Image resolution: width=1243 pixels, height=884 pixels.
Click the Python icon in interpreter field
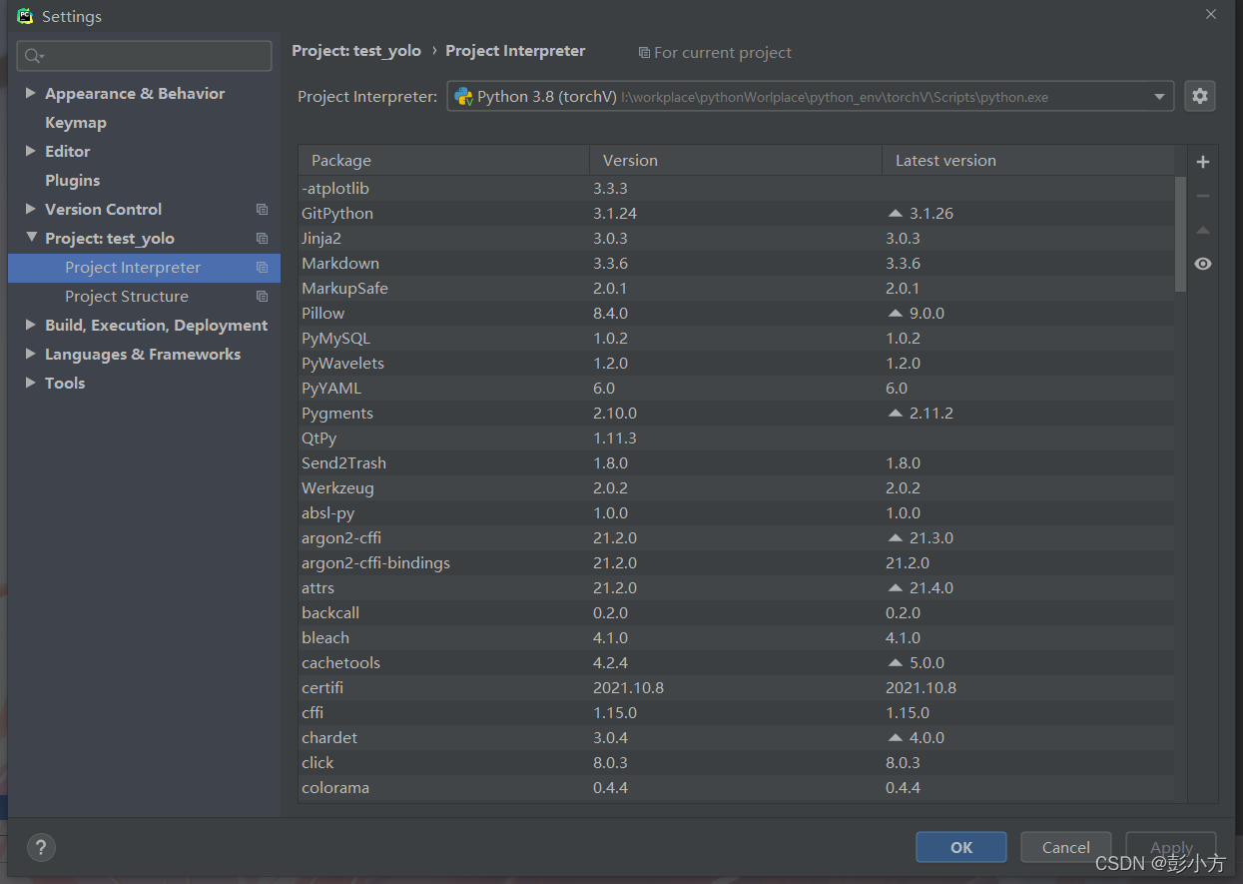[463, 97]
